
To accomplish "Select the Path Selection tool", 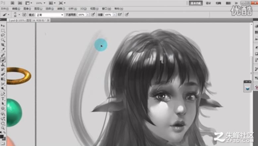I will coord(3,104).
